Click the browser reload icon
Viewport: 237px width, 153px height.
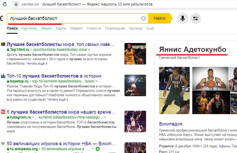click(5, 4)
